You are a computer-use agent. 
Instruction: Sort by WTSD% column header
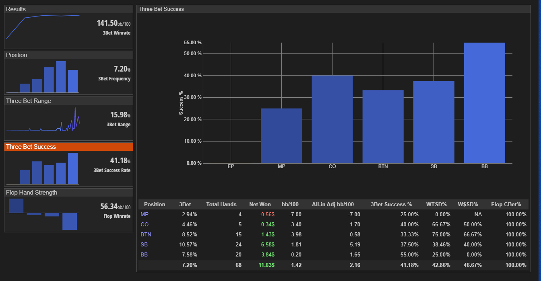pos(436,204)
